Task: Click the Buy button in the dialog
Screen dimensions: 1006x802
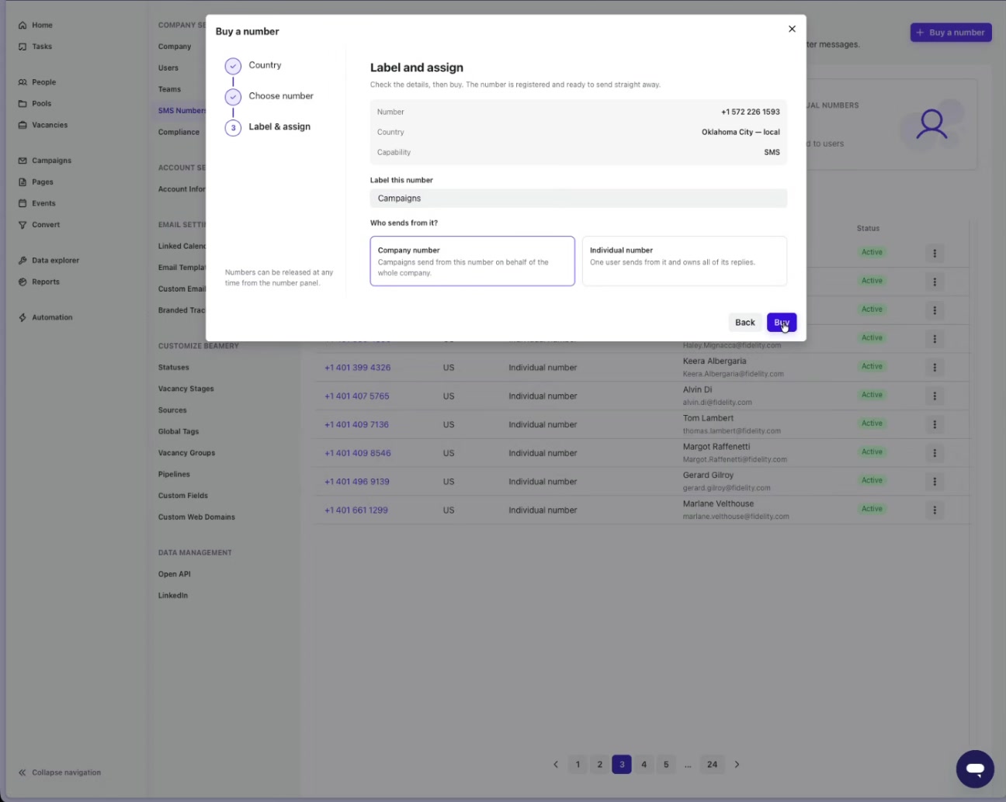Action: tap(782, 323)
